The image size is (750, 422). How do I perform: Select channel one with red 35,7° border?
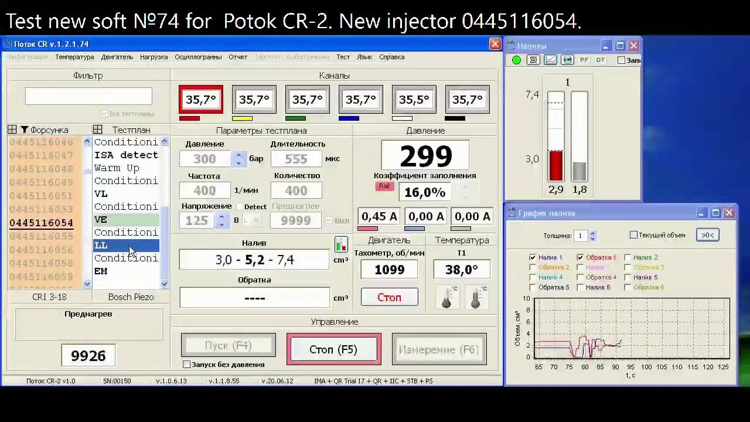click(201, 100)
